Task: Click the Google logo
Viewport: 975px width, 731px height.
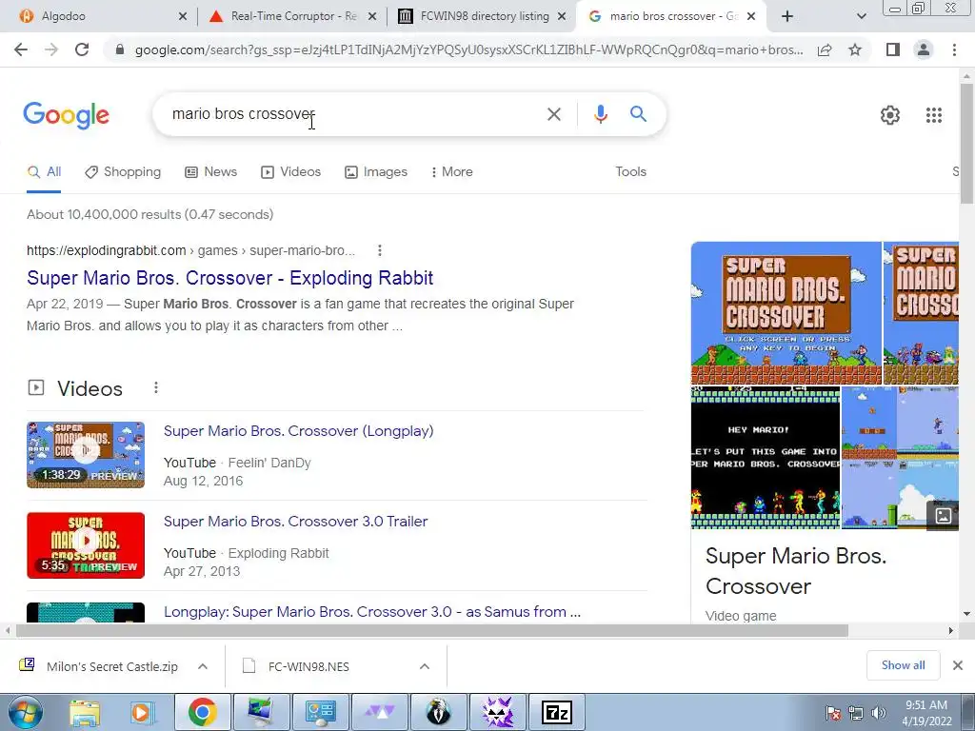Action: [66, 115]
